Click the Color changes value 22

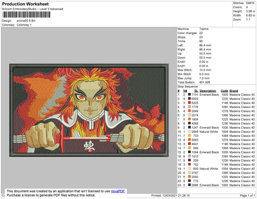201,33
